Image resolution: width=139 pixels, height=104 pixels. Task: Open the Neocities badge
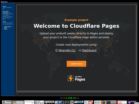(18, 102)
